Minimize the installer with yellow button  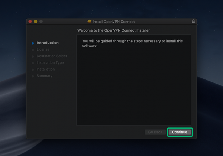[36, 22]
